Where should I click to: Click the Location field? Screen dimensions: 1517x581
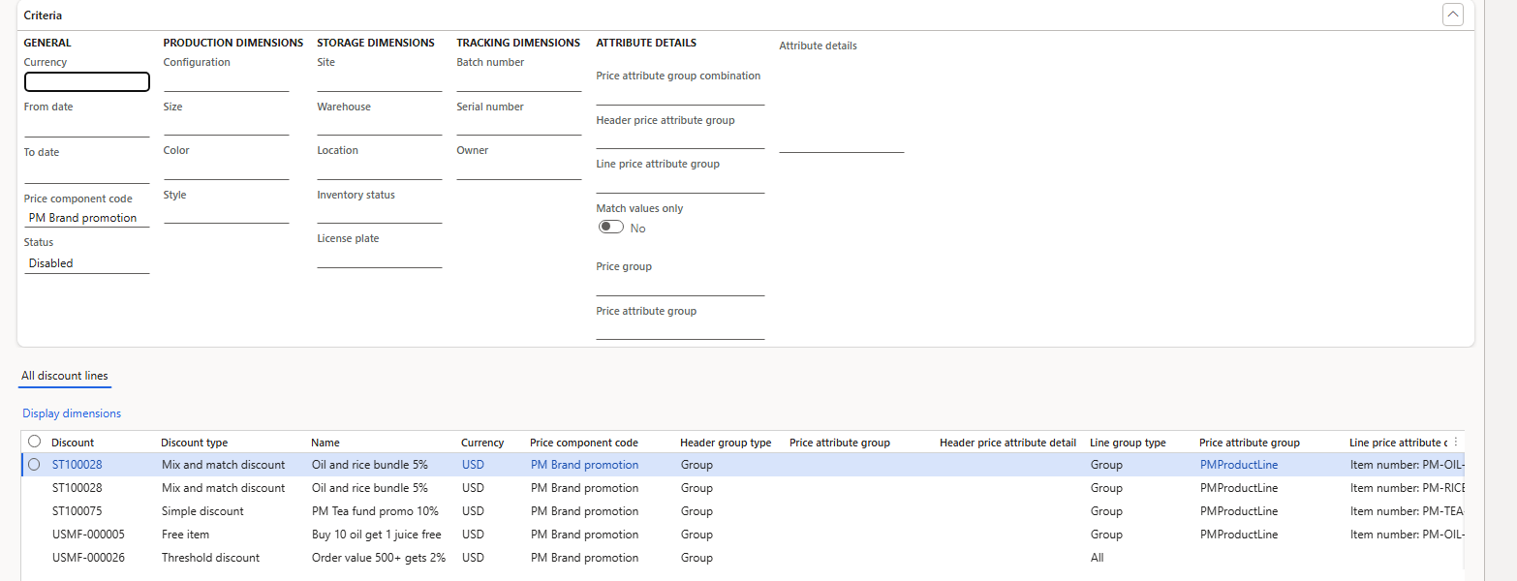(380, 169)
